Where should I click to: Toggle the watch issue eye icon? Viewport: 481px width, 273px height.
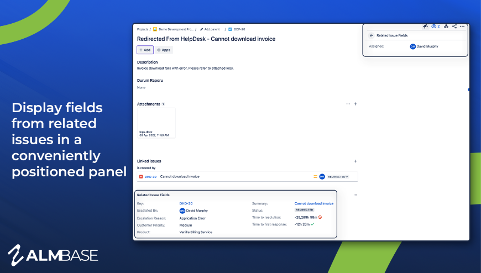(x=434, y=27)
